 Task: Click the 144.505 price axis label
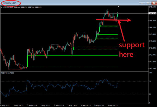tap(152, 21)
